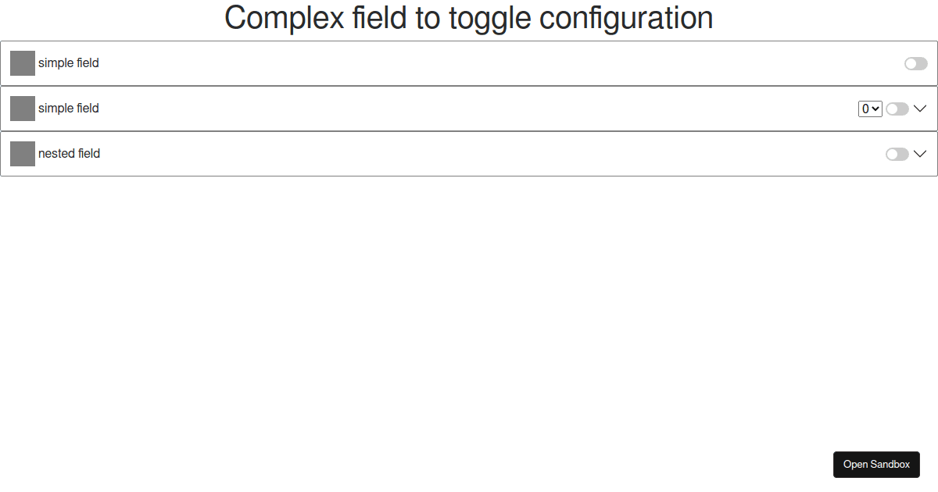The image size is (938, 492).
Task: Click the page title Complex field to toggle configuration
Action: point(469,18)
